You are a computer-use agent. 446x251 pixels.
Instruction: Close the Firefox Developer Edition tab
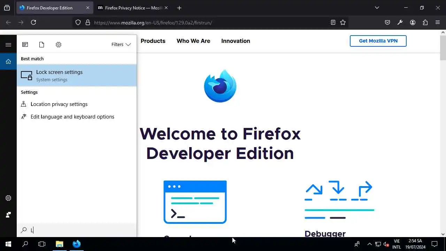(x=88, y=8)
